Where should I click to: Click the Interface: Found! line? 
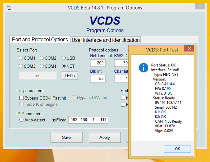point(165,70)
